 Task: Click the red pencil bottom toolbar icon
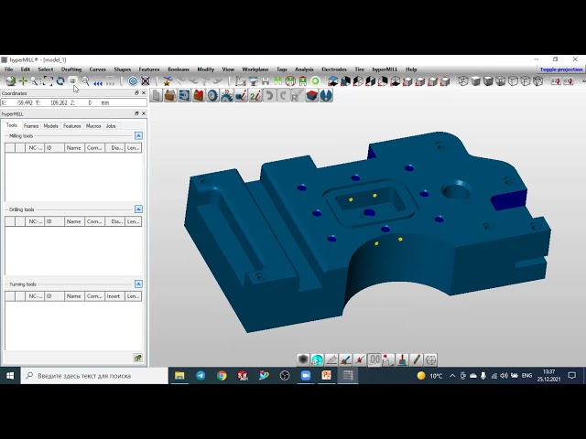click(417, 359)
